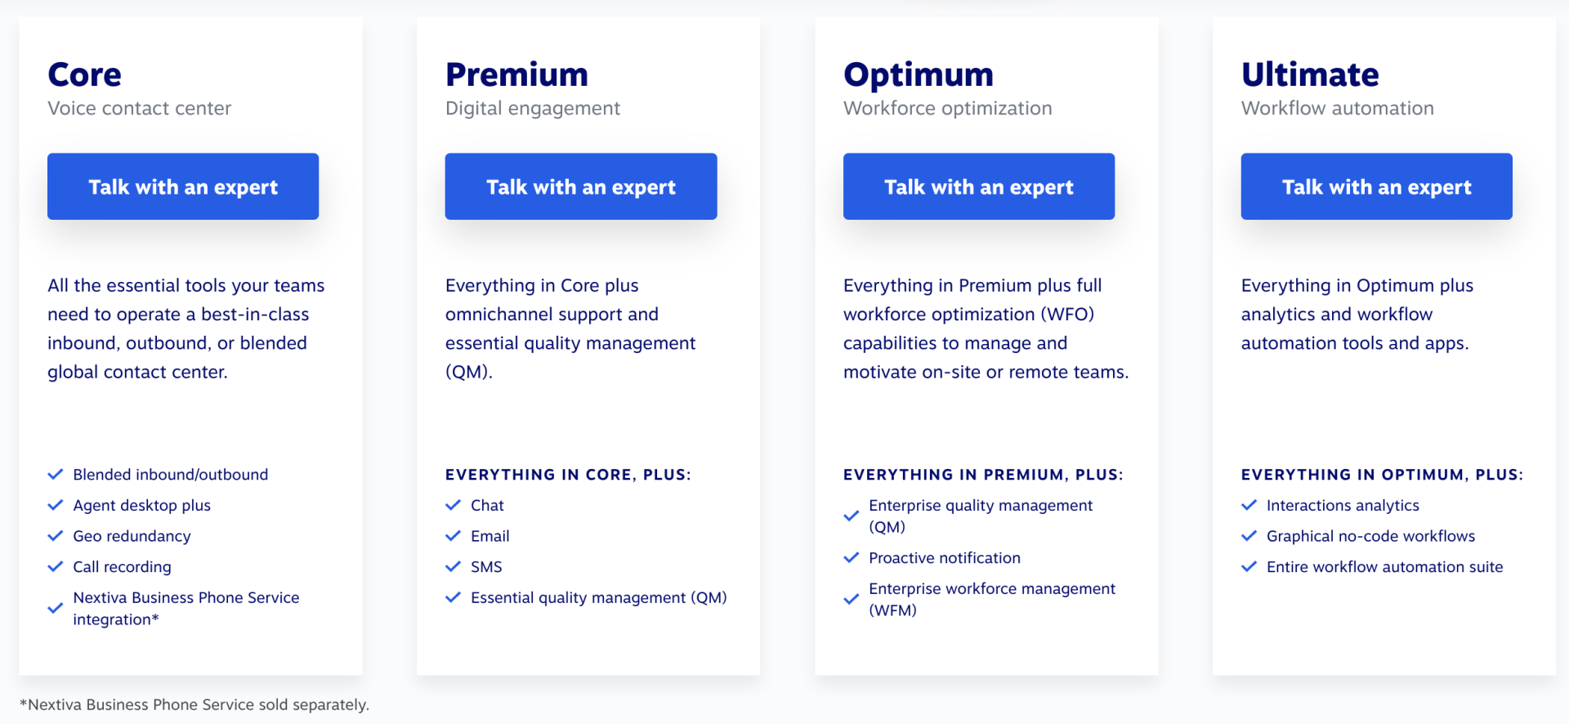Select Ultimate plan's Talk with an expert
1569x724 pixels.
coord(1376,186)
